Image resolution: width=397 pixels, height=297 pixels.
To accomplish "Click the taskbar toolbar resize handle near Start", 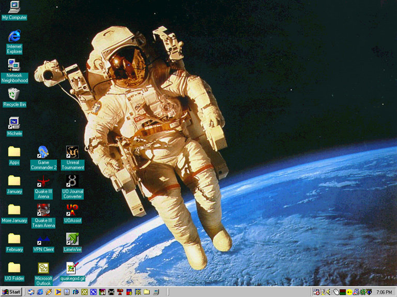I will [x=25, y=292].
